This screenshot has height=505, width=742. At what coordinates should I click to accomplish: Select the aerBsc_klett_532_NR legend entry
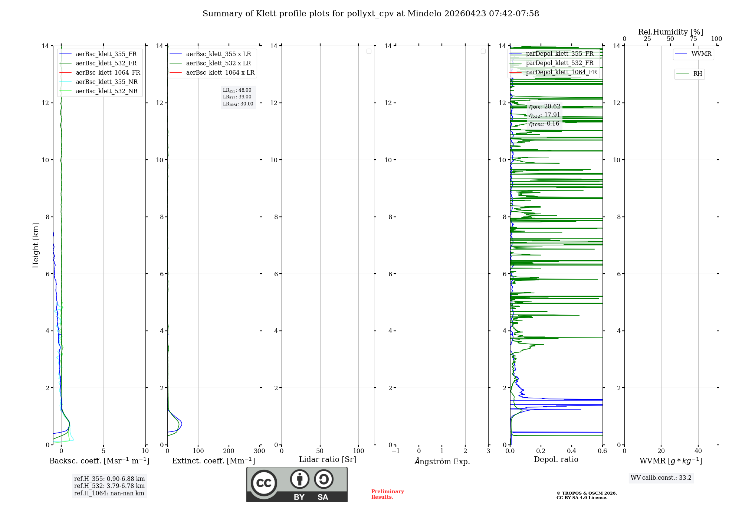[x=106, y=91]
